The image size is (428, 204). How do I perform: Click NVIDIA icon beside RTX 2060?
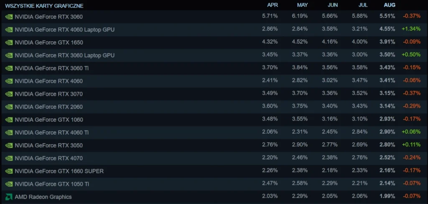(9, 107)
